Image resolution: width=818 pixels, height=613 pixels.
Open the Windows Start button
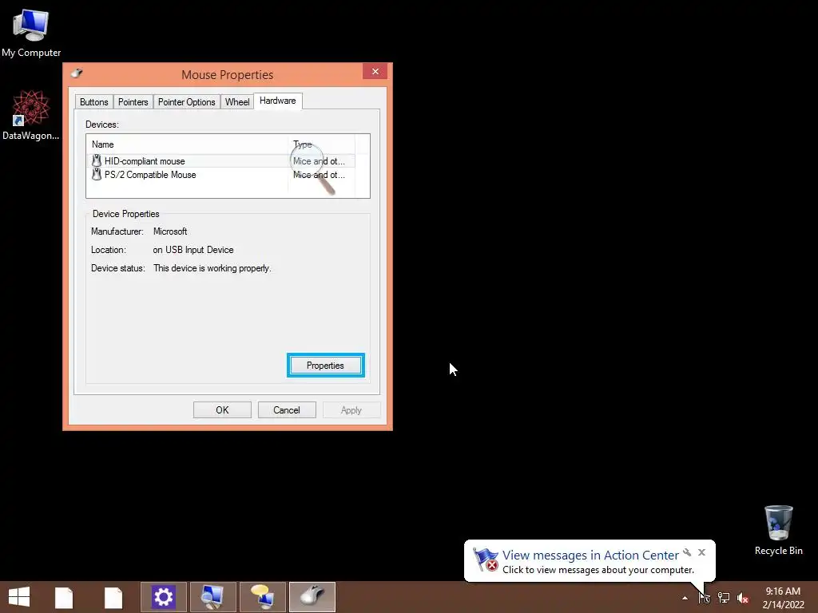click(19, 597)
